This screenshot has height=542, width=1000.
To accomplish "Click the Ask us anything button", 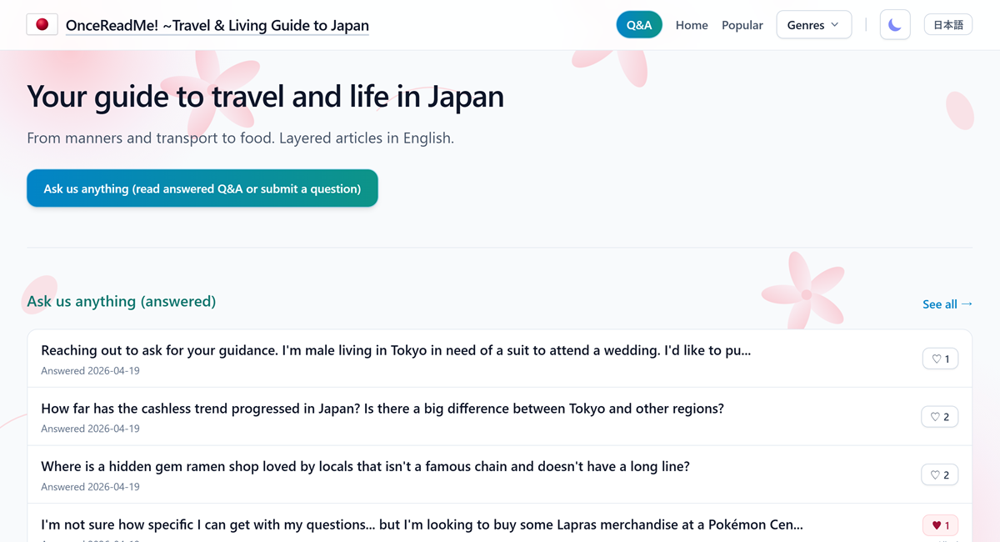I will [x=202, y=188].
